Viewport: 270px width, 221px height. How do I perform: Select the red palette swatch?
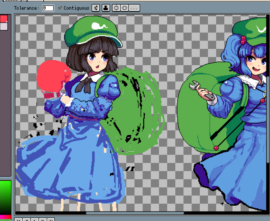(x=4, y=19)
